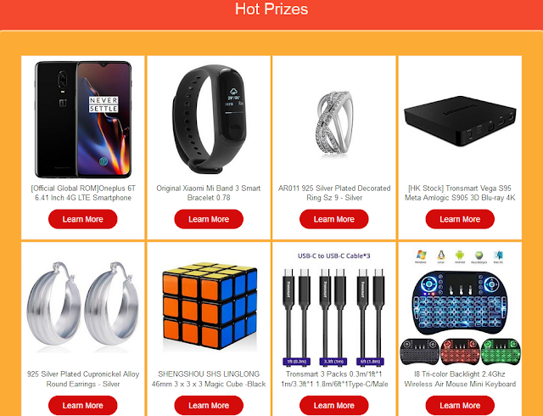Click Learn More for I8 Mini Keyboard
This screenshot has height=416, width=543.
(x=460, y=405)
